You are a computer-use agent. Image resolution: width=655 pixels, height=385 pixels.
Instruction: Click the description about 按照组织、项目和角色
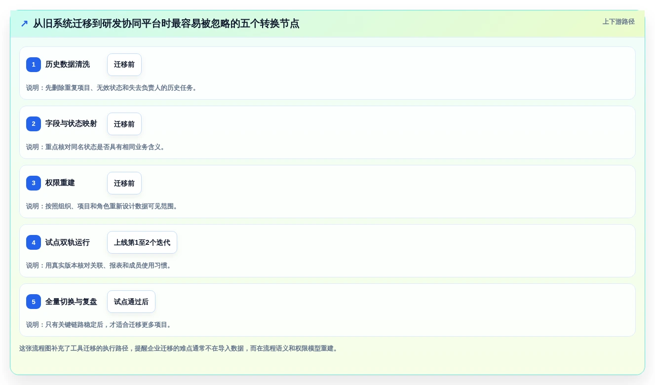103,206
